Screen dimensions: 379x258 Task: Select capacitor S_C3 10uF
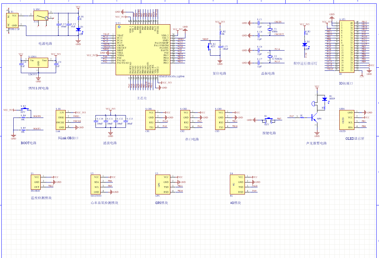click(x=68, y=24)
